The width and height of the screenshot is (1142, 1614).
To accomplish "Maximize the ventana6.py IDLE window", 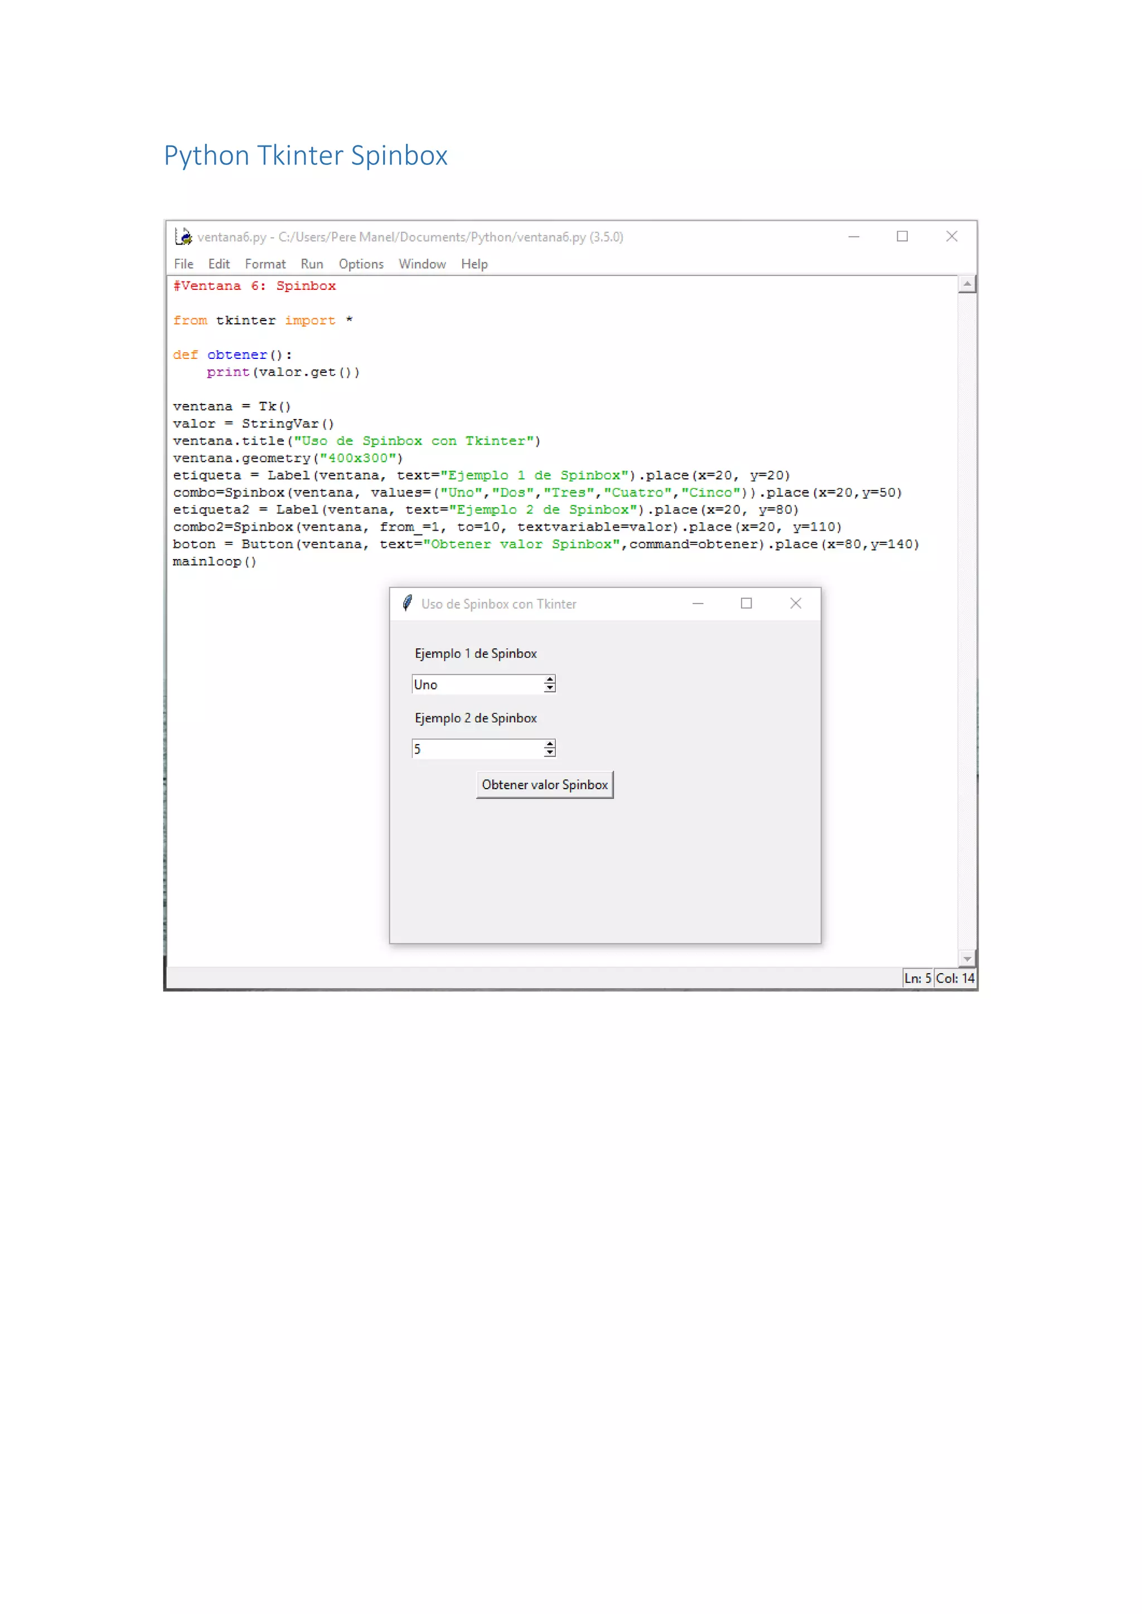I will click(902, 237).
